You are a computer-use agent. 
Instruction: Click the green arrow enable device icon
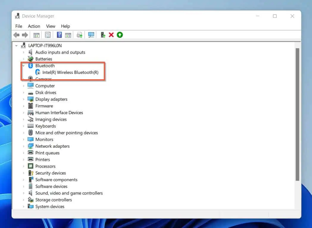coord(120,35)
